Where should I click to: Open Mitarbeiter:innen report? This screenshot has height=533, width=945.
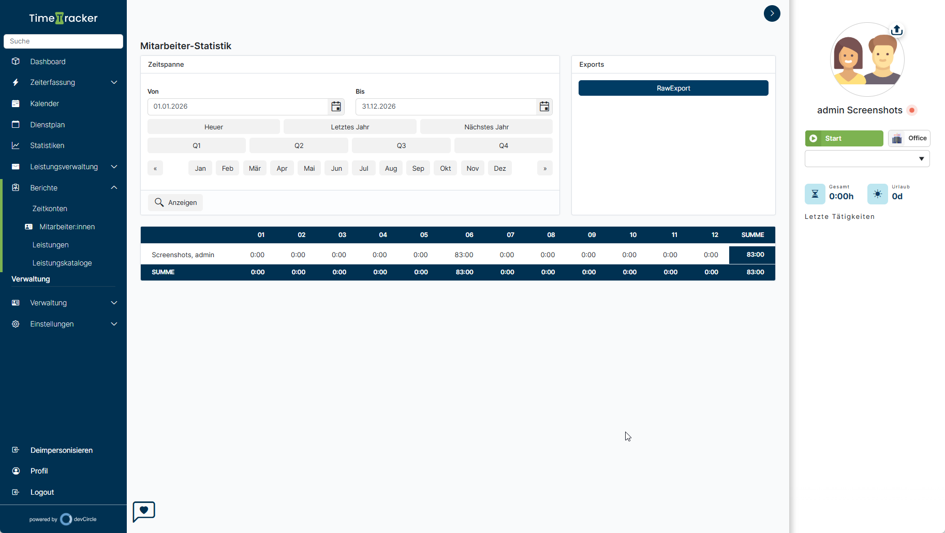pos(67,227)
